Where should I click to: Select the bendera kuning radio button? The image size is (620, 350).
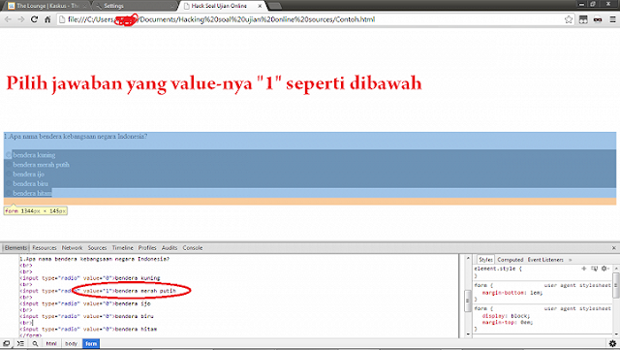[8, 155]
